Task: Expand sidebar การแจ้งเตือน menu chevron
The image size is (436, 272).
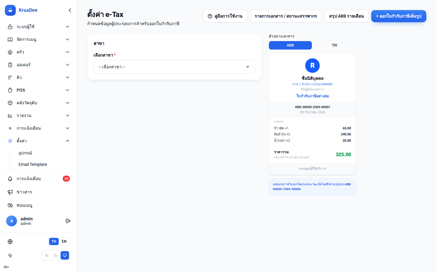Action: [x=68, y=128]
